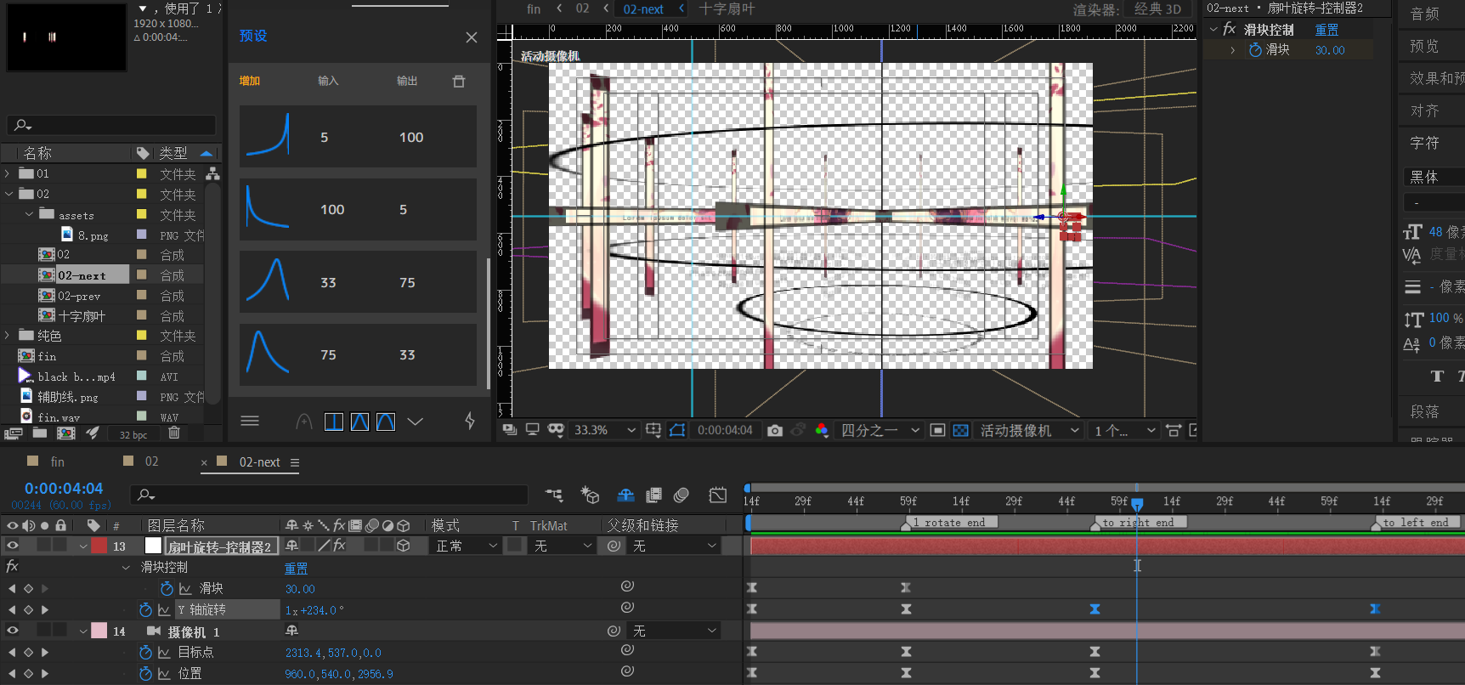Switch to the fin timeline tab
This screenshot has width=1465, height=685.
pyautogui.click(x=58, y=461)
